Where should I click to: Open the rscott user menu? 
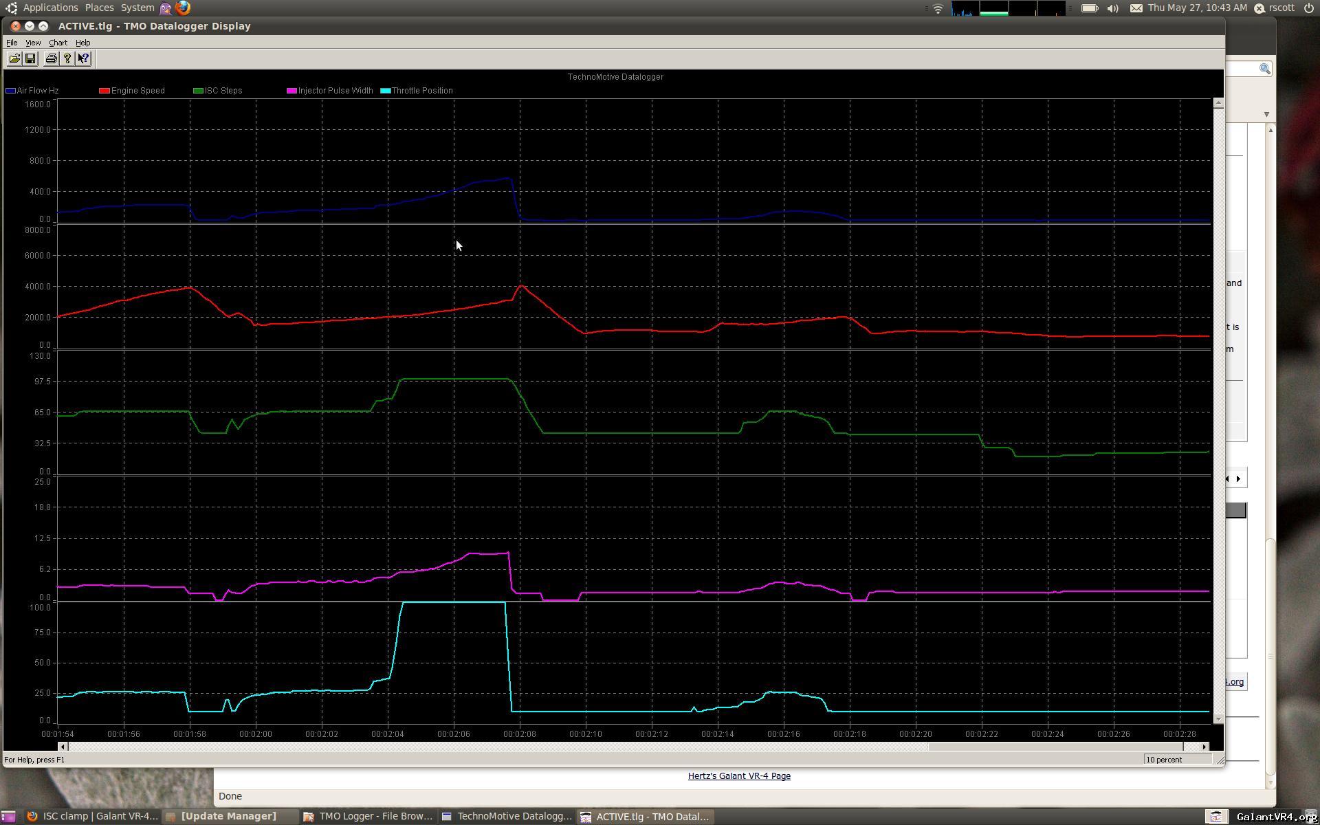pos(1281,8)
